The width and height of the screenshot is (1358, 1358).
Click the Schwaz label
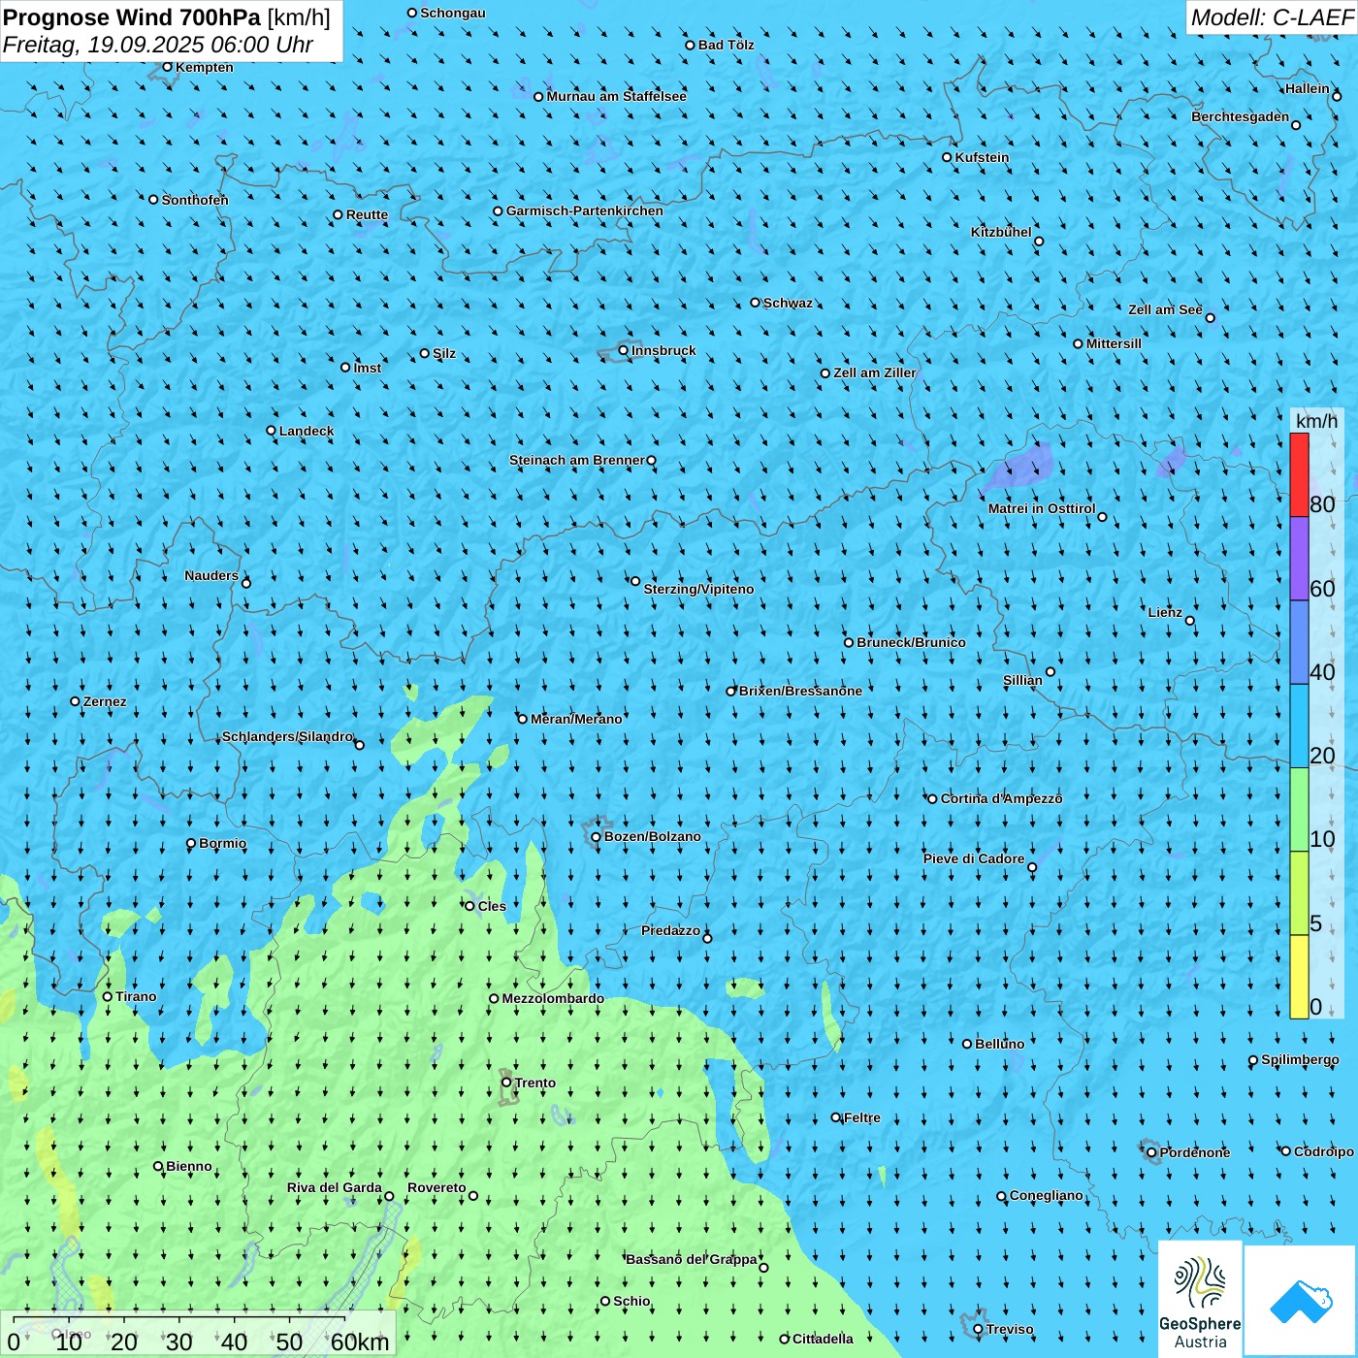788,303
